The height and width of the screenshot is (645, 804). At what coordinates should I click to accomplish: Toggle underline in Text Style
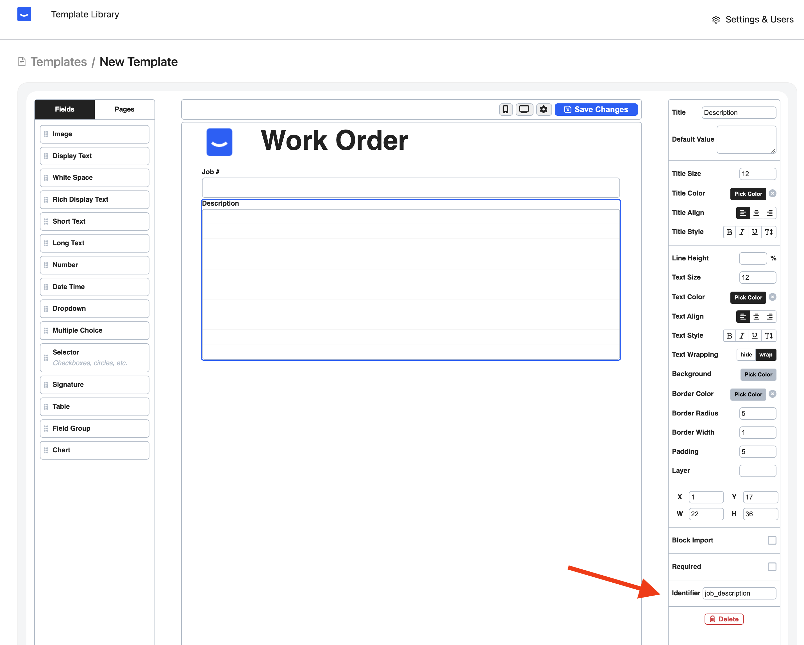pos(755,335)
